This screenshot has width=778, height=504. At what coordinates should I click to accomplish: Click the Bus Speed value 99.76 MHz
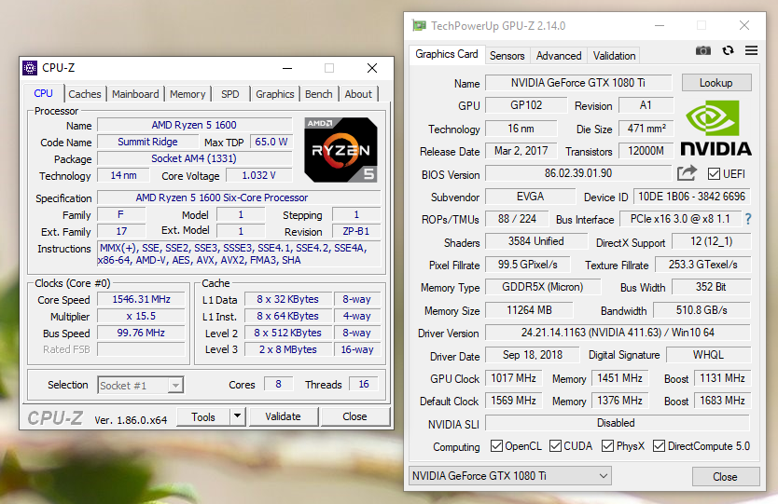pyautogui.click(x=142, y=333)
